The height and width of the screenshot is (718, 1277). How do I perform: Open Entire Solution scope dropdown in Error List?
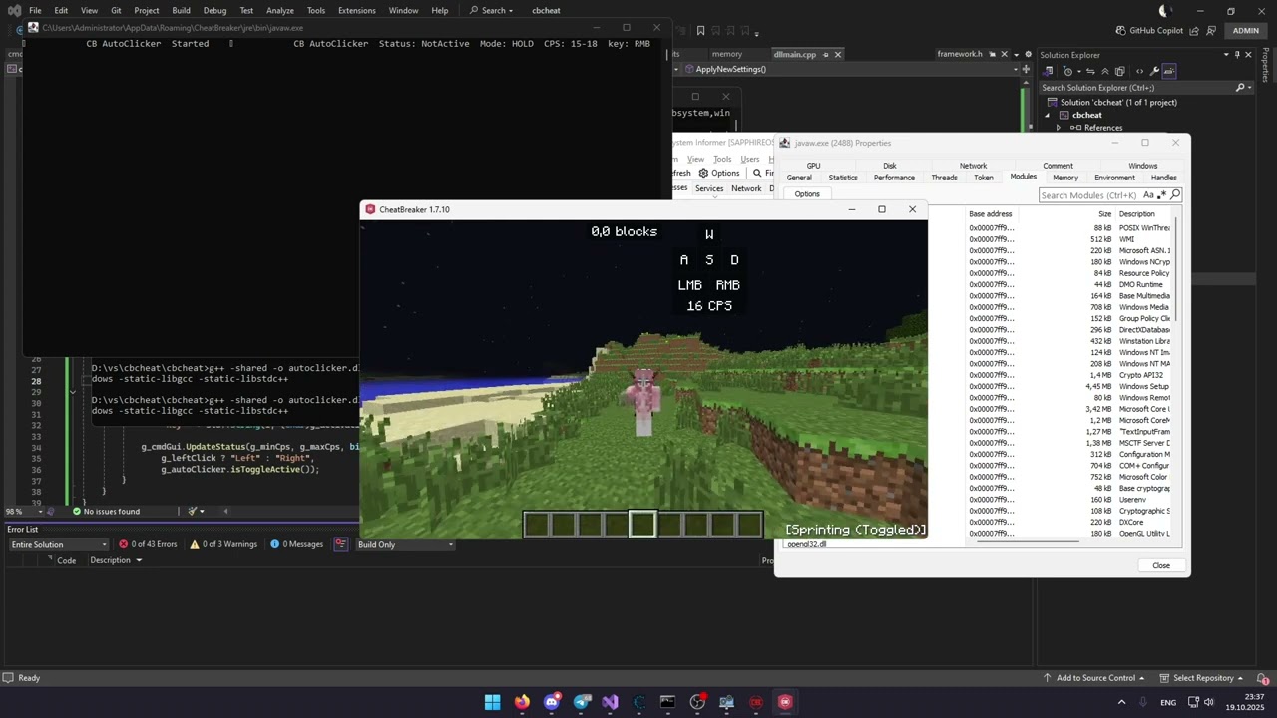click(x=58, y=544)
